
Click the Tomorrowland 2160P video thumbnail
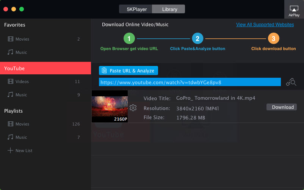click(110, 106)
